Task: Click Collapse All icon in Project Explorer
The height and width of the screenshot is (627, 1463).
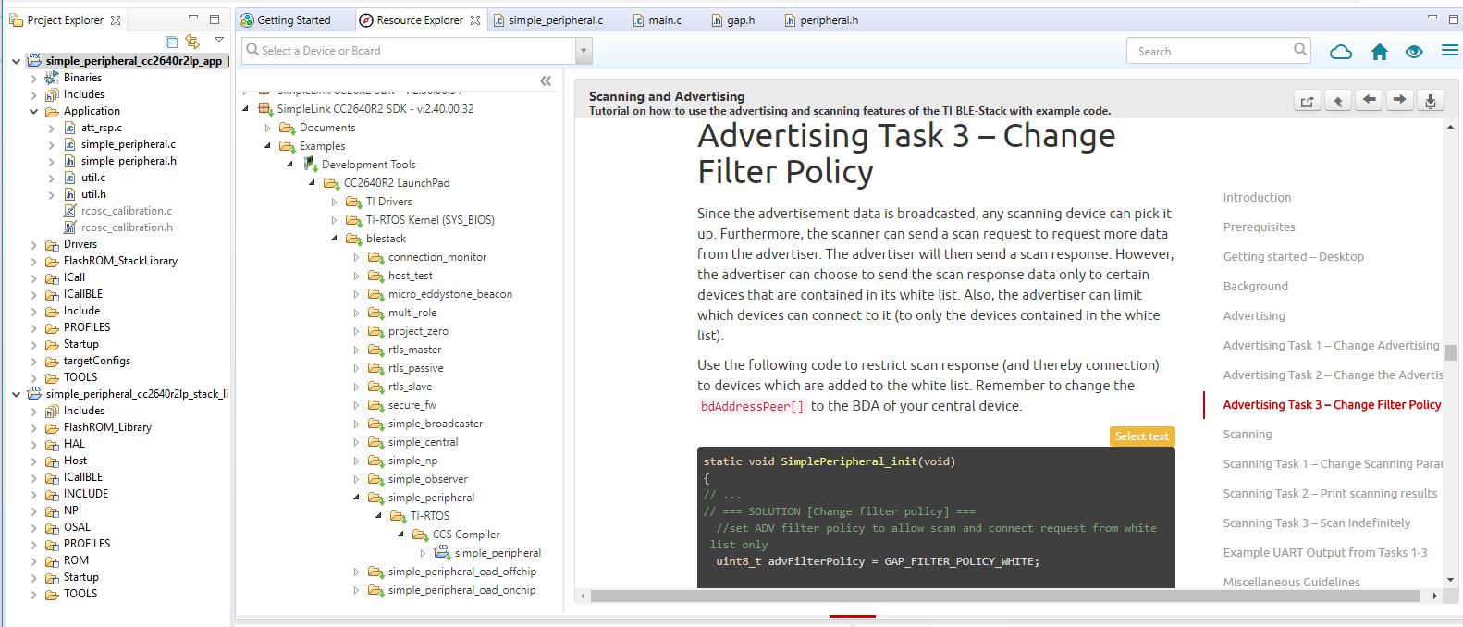Action: (x=171, y=42)
